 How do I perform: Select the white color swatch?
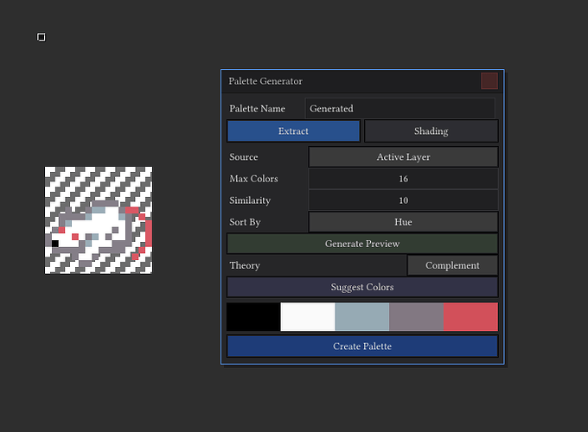308,317
